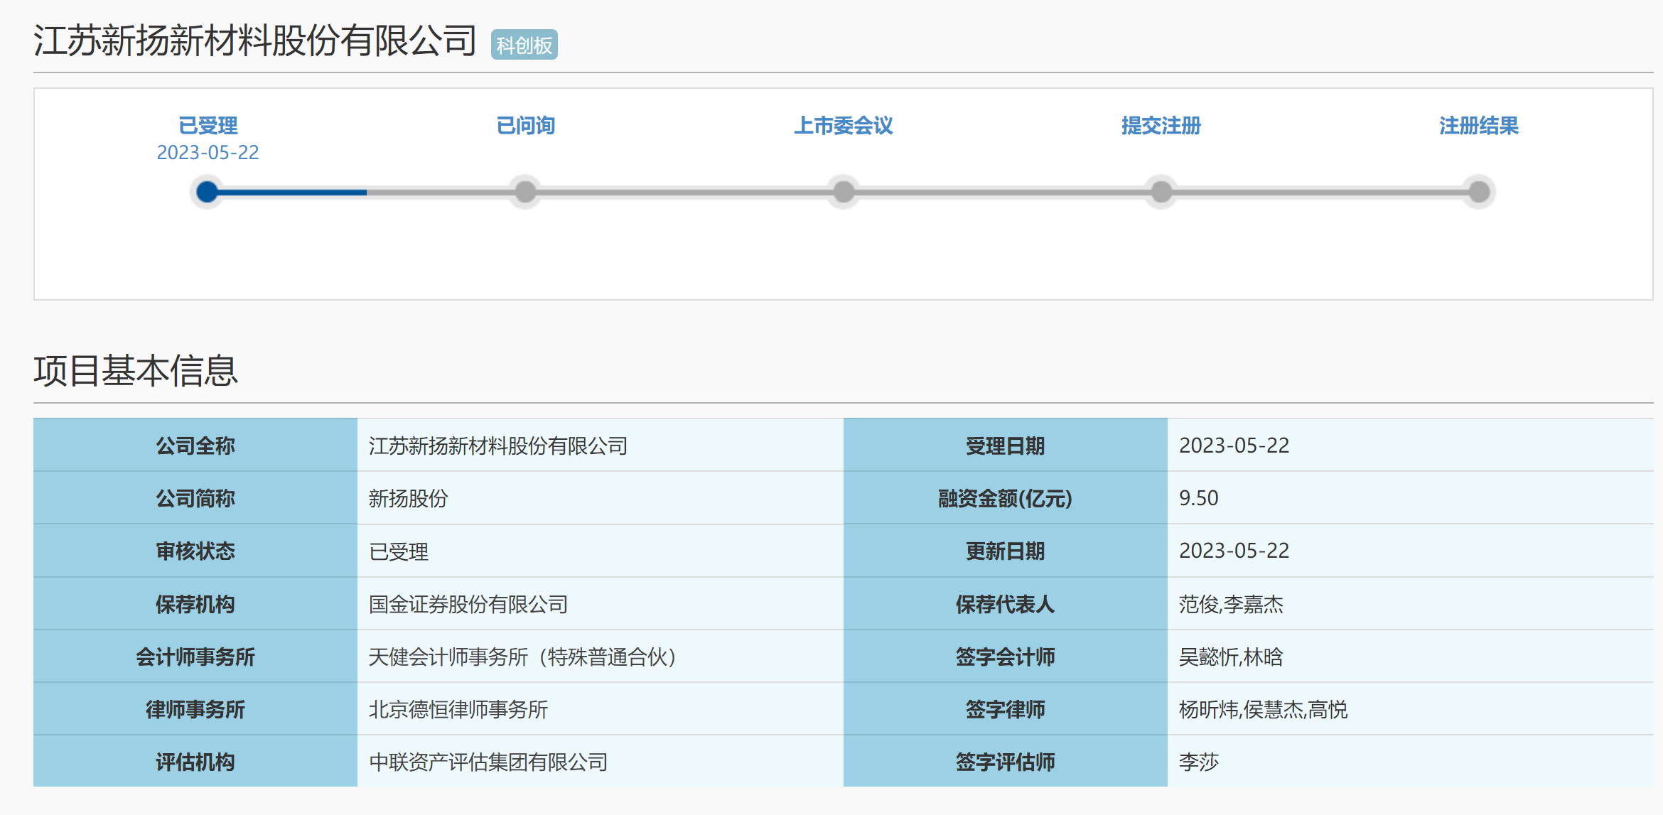
Task: Click the gray 已问询 progress dot
Action: tap(525, 192)
